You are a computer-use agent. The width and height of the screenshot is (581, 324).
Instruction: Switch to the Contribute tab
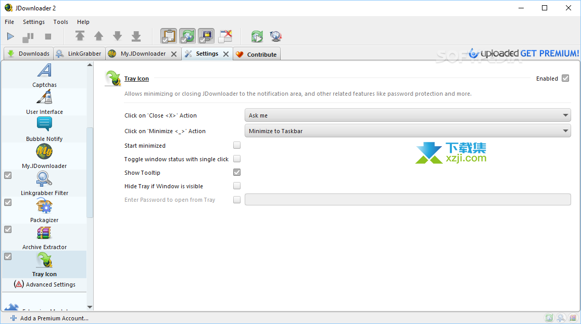(x=257, y=54)
